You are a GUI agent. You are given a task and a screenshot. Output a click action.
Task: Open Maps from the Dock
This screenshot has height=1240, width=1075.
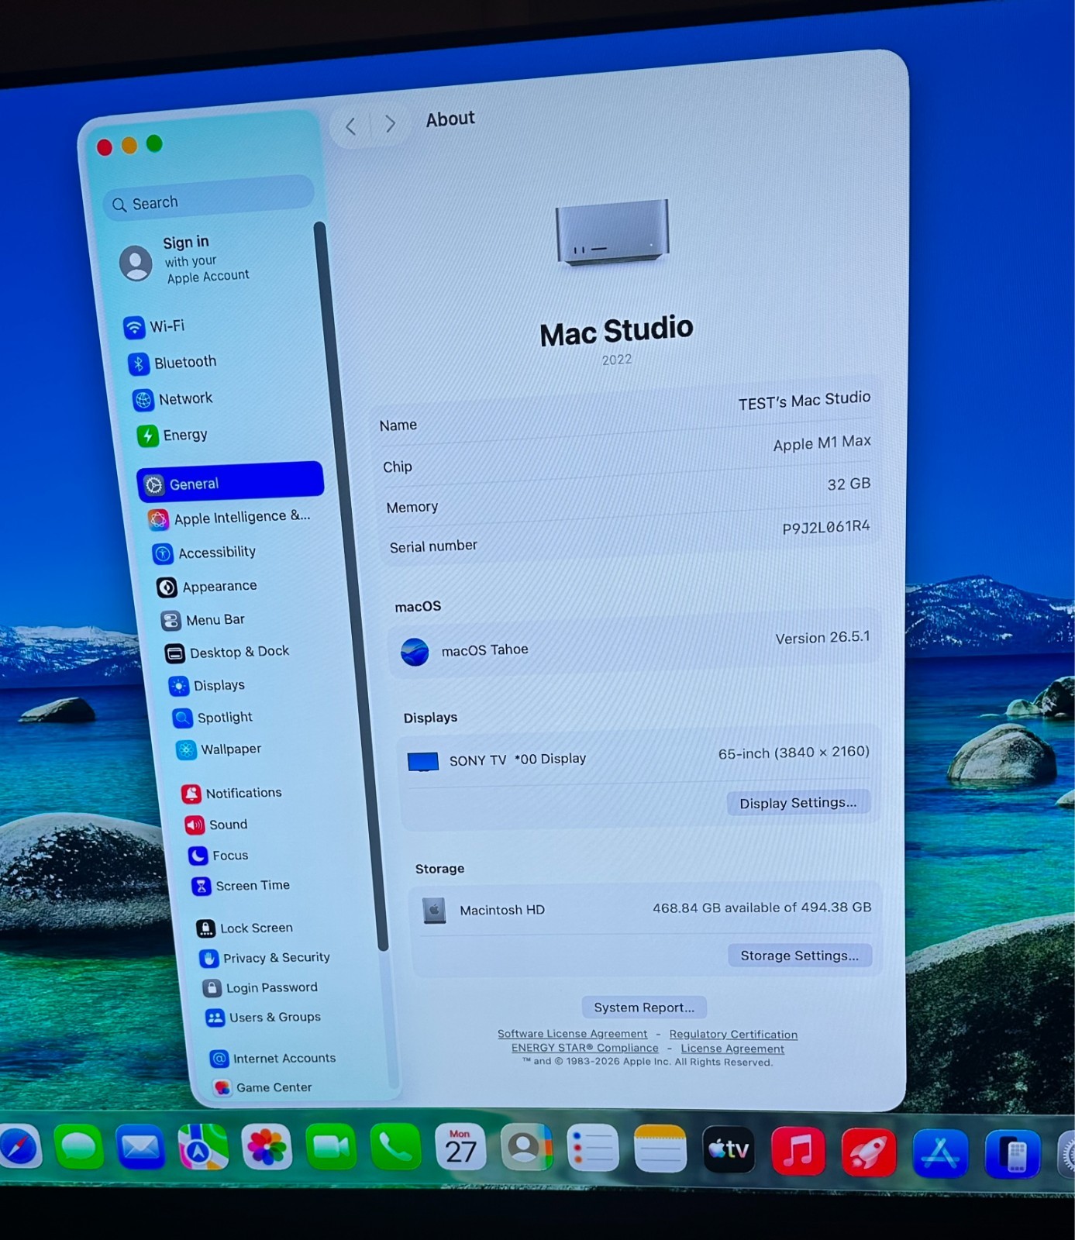[203, 1148]
